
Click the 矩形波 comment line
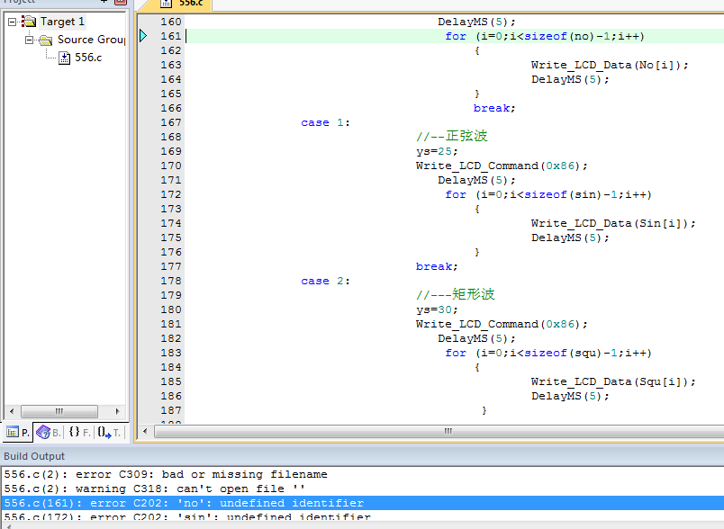pyautogui.click(x=456, y=294)
